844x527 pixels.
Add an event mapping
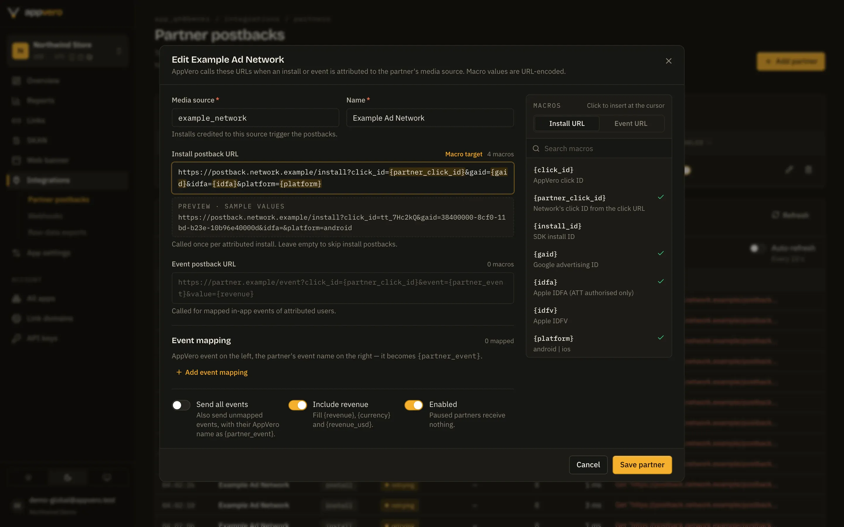212,372
